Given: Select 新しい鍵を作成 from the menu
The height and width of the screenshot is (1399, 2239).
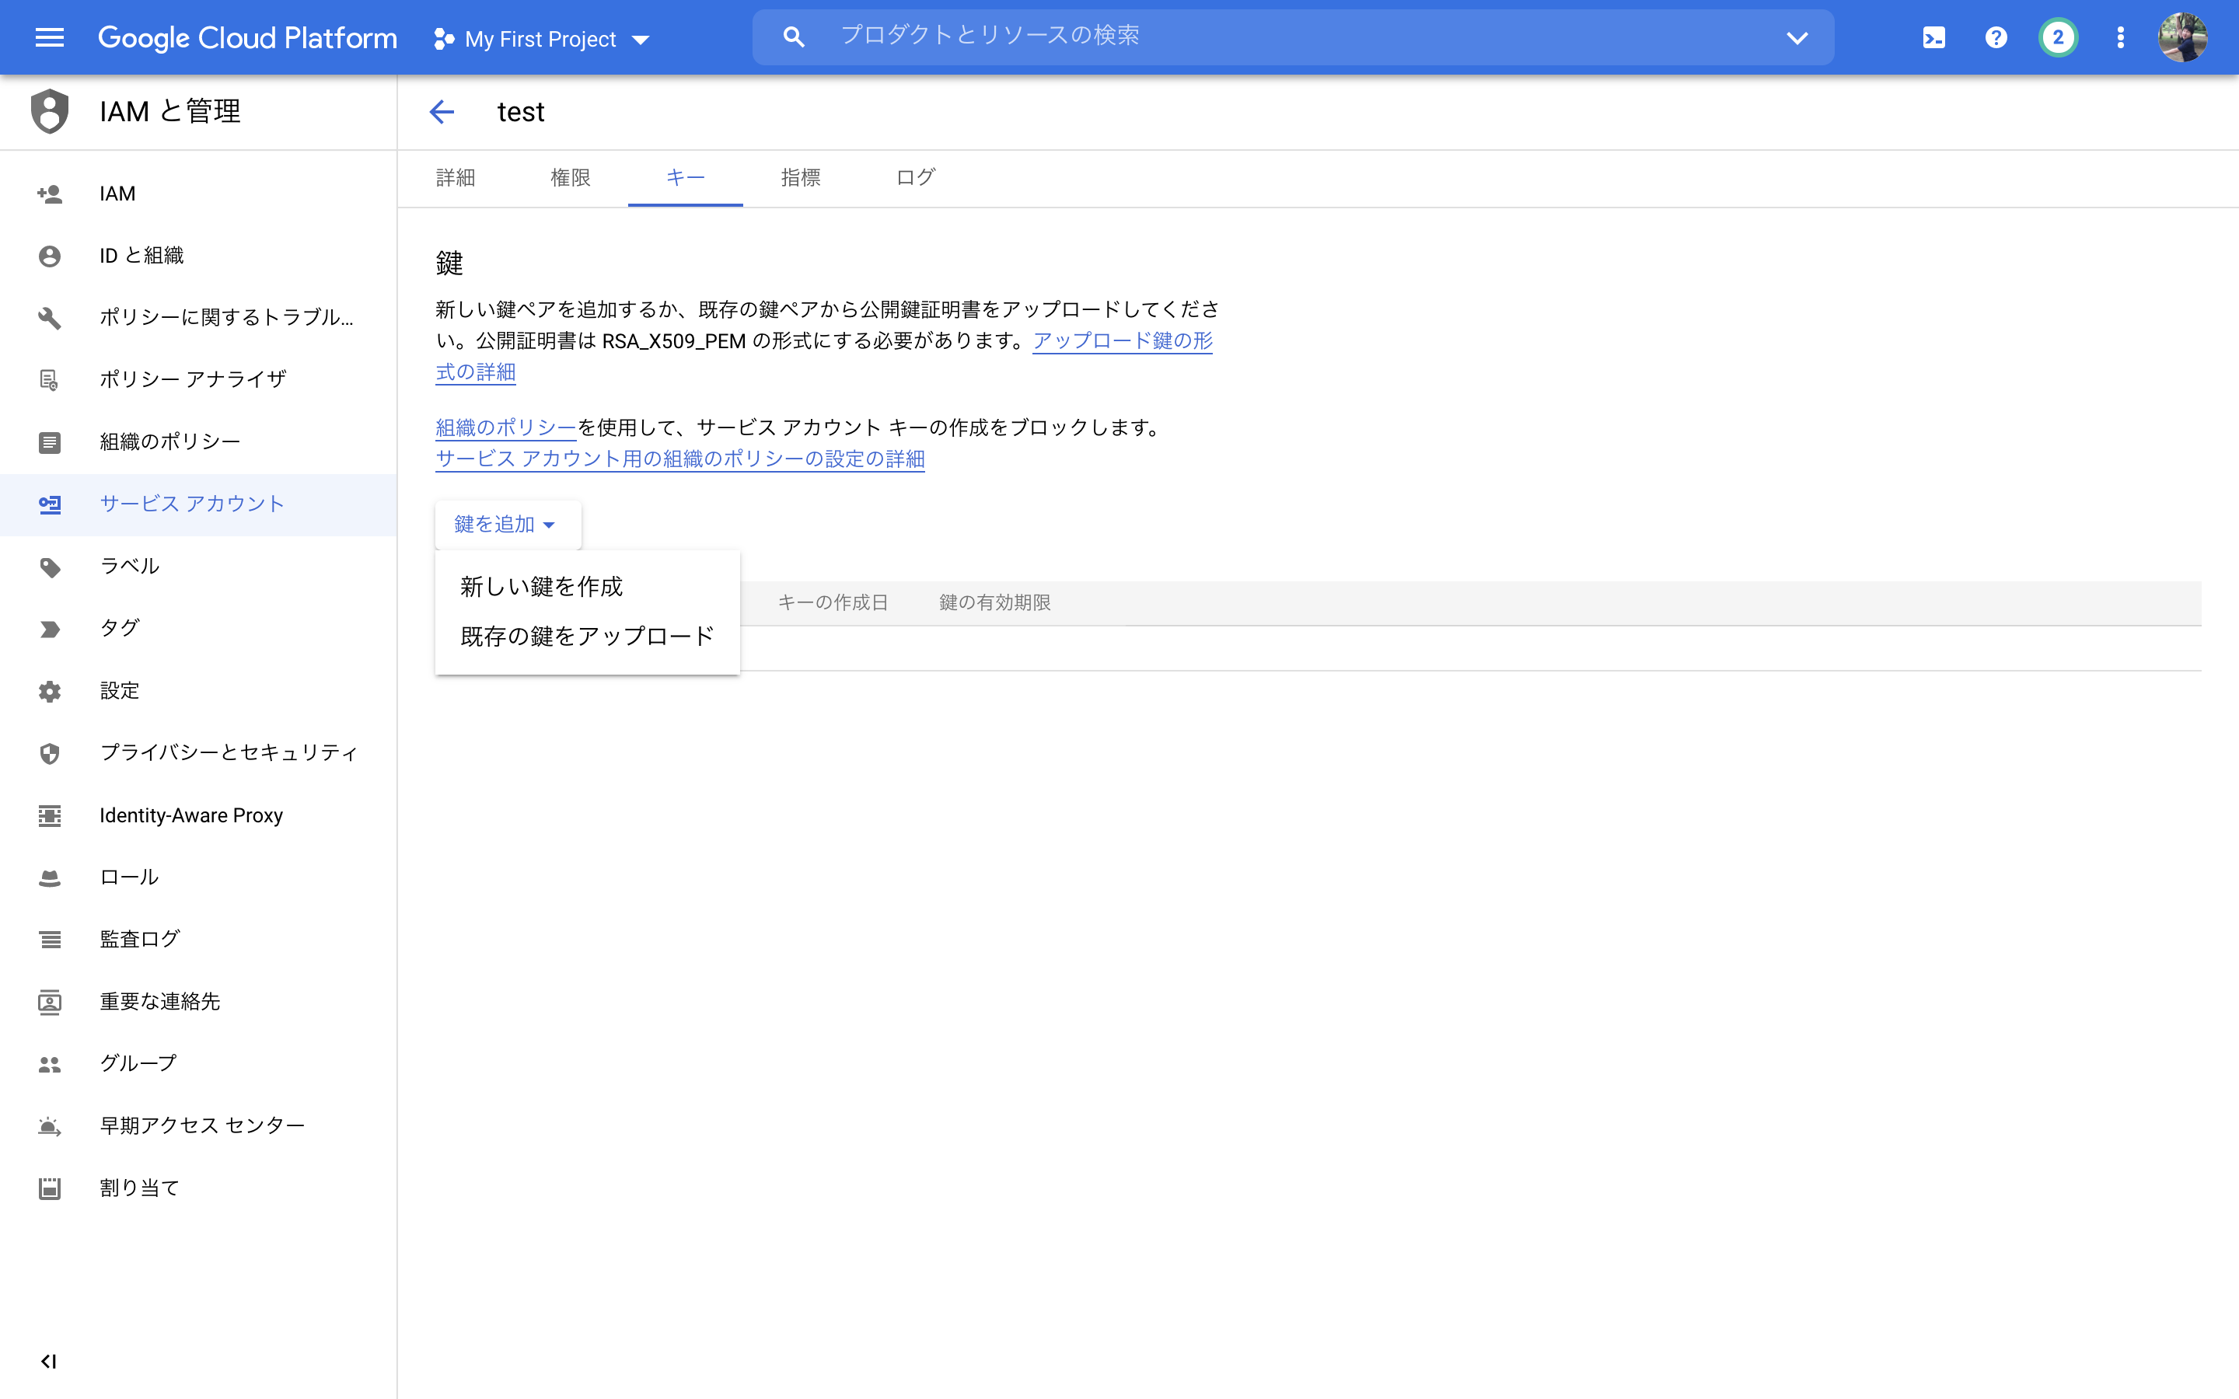Looking at the screenshot, I should (540, 586).
